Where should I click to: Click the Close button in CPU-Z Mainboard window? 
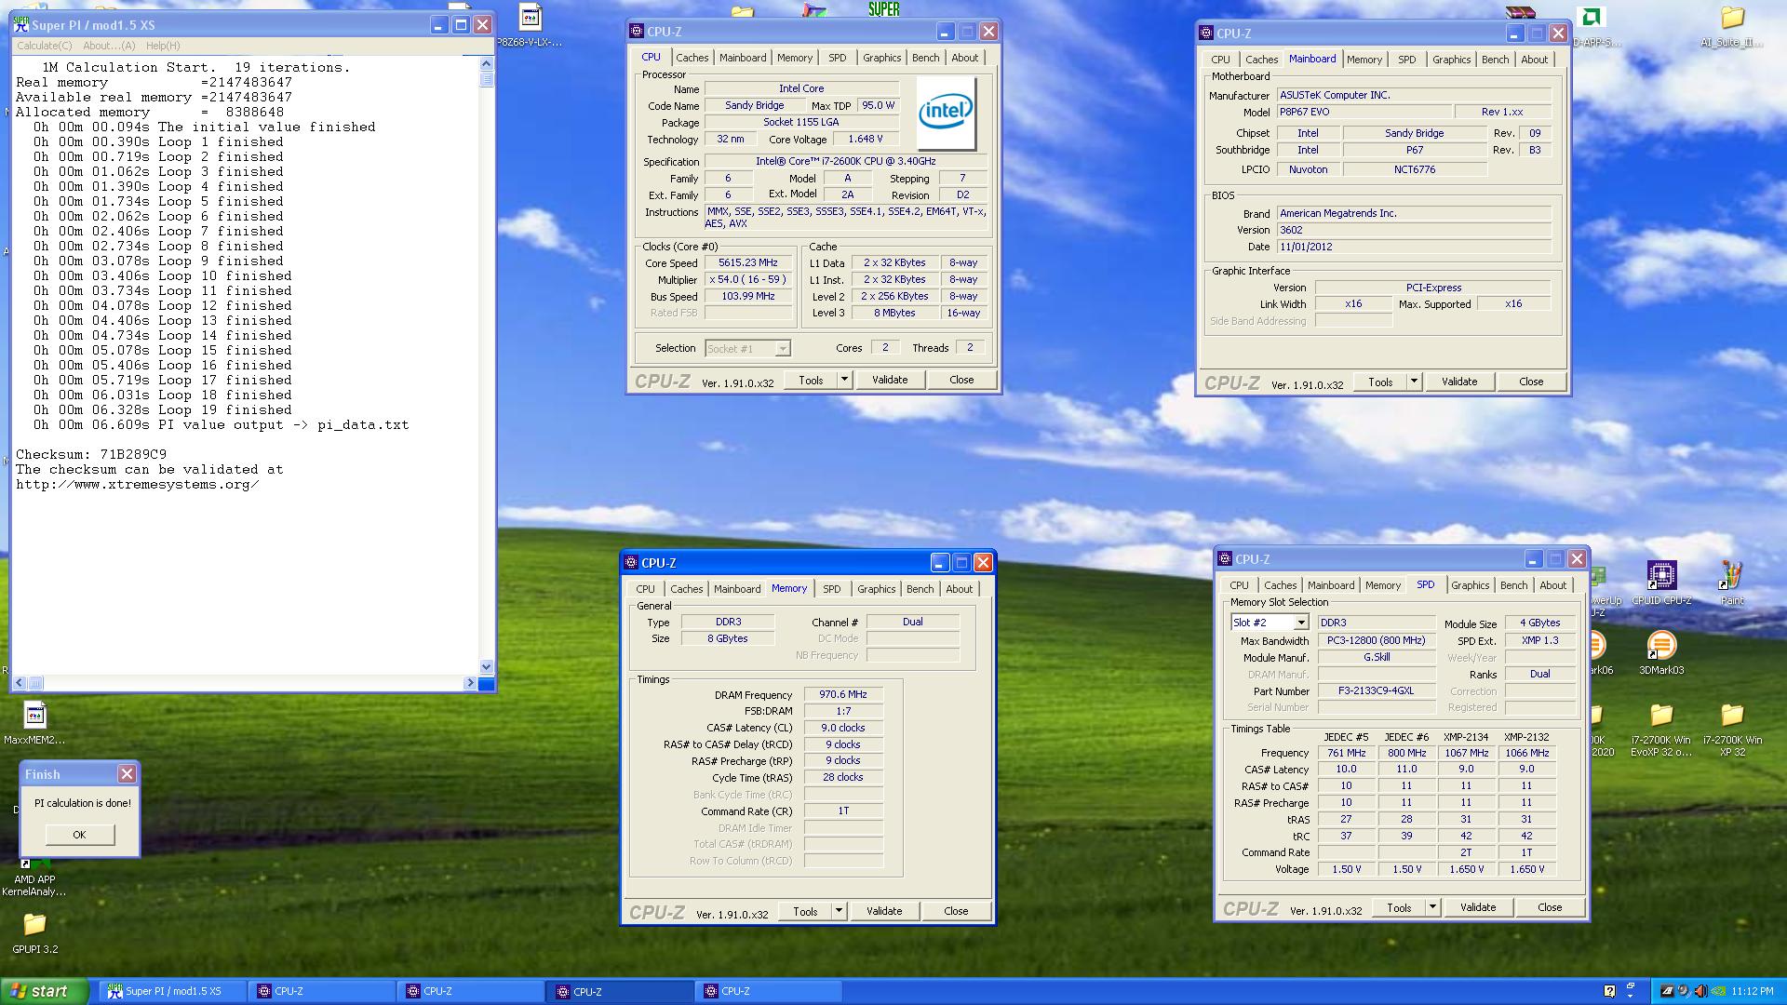coord(1530,382)
